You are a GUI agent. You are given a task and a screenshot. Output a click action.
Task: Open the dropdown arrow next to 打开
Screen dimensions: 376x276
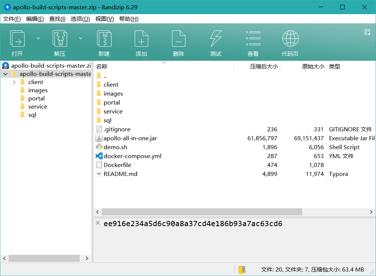tap(38, 38)
